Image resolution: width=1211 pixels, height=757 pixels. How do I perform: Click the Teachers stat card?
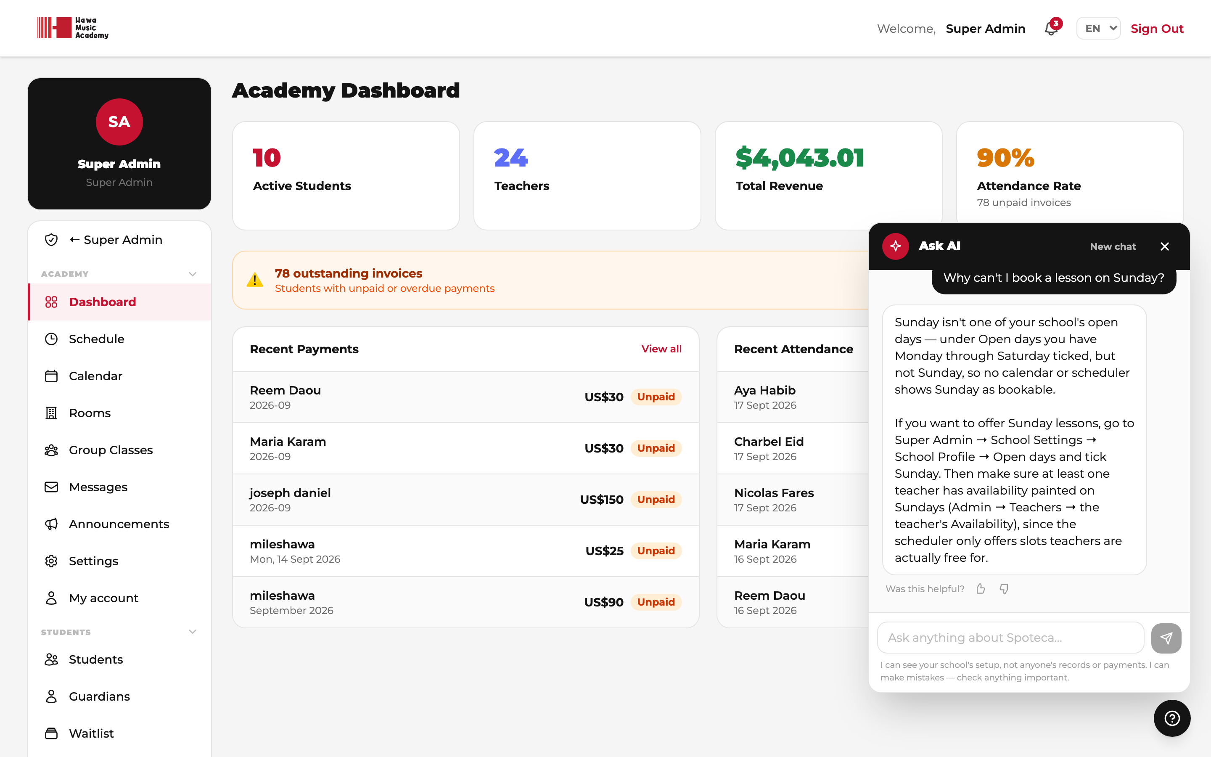(x=587, y=176)
